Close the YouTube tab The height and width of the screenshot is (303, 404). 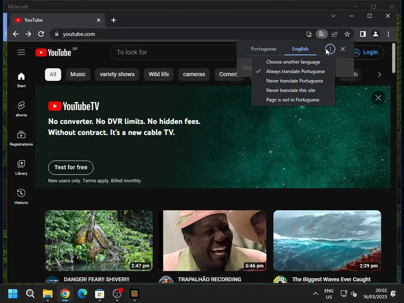[x=98, y=20]
